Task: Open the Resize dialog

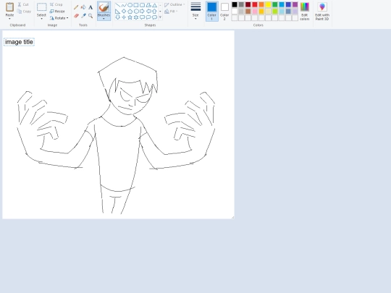Action: [57, 12]
